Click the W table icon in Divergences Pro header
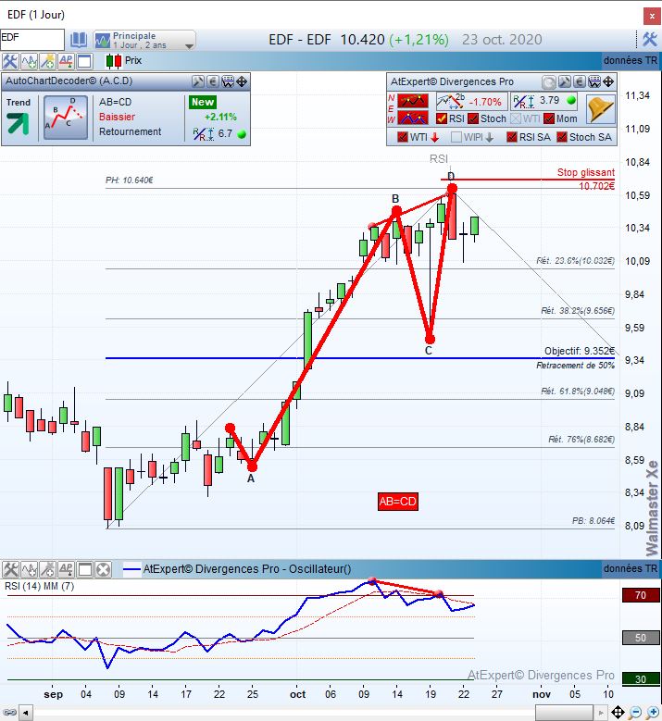 (594, 82)
